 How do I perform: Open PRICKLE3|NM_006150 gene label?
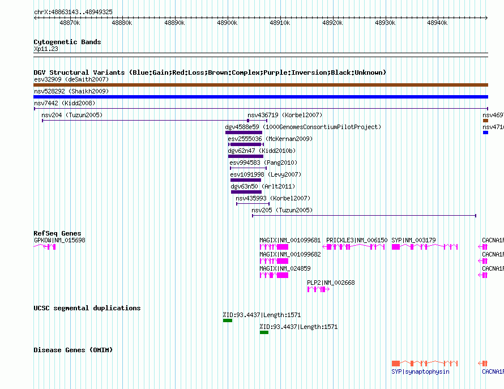(357, 240)
